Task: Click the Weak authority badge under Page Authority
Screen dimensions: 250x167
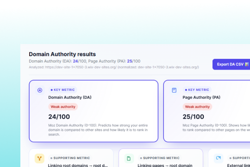Action: (x=197, y=107)
